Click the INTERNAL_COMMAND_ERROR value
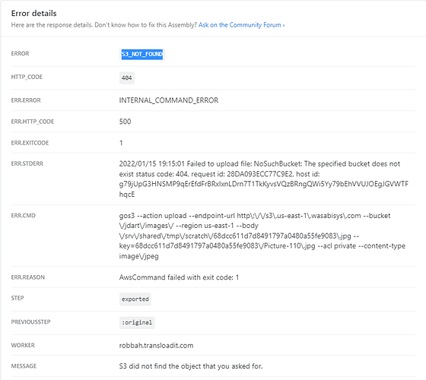Viewport: 426px width, 380px height. pyautogui.click(x=169, y=100)
